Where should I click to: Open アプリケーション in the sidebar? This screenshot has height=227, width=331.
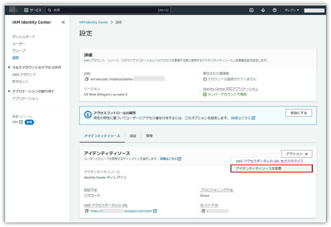25,99
